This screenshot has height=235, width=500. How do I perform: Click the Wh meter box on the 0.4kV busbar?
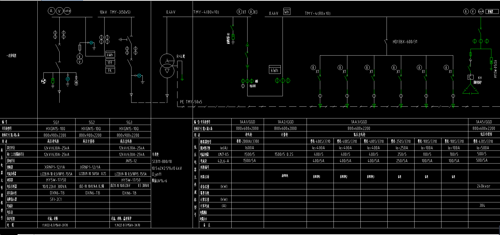pyautogui.click(x=287, y=12)
